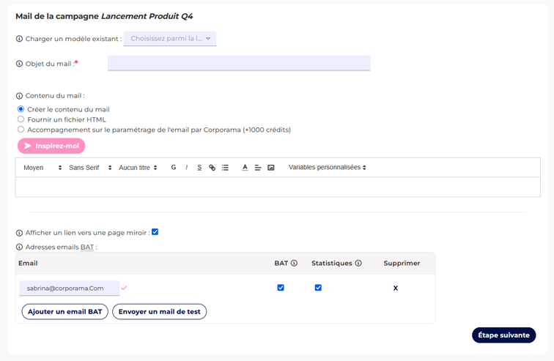Apply underline (S) formatting in editor
This screenshot has width=554, height=361.
coord(199,168)
